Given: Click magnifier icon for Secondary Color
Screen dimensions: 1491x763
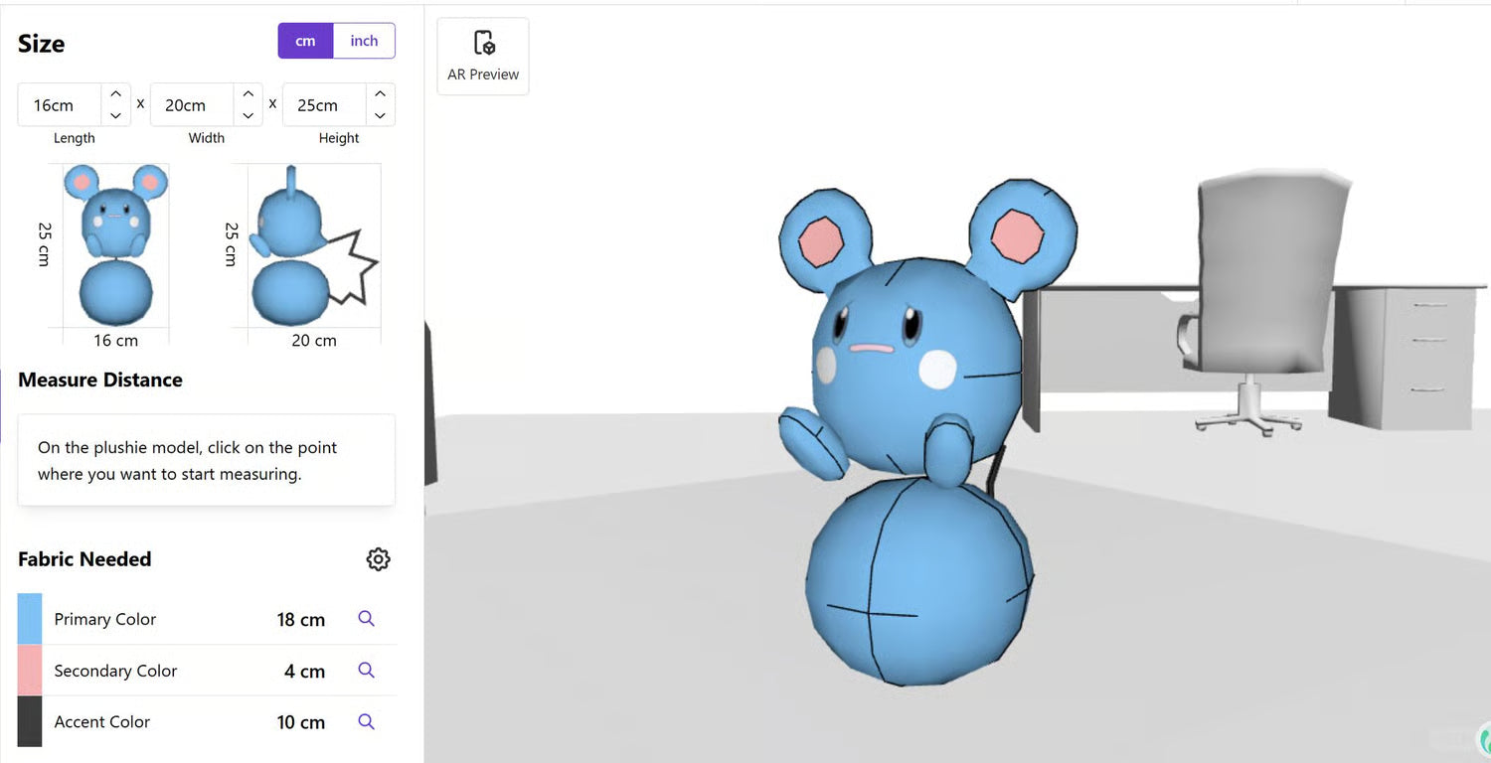Looking at the screenshot, I should click(366, 671).
